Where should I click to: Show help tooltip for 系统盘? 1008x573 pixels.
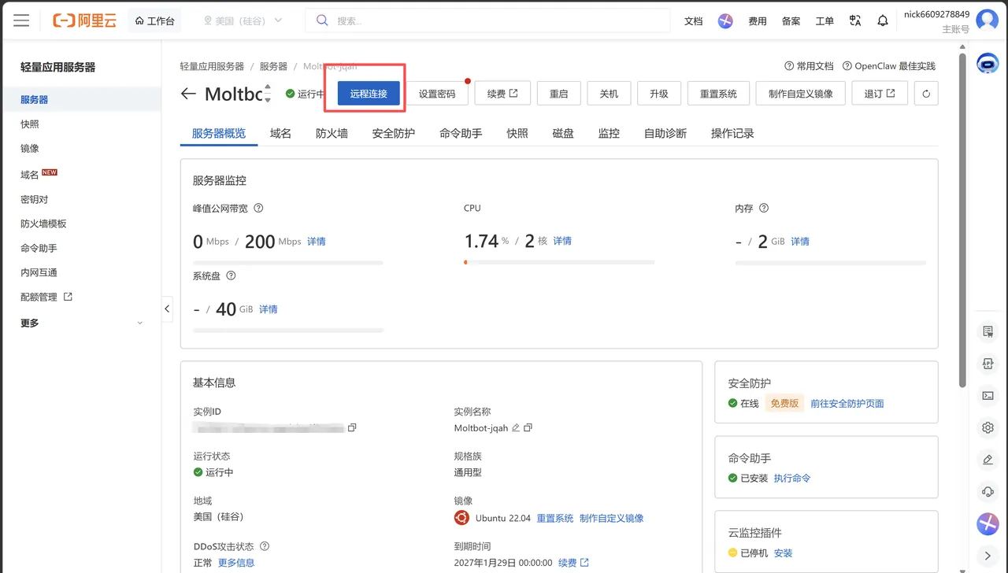231,276
